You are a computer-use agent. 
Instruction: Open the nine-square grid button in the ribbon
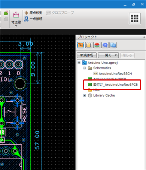(135, 18)
